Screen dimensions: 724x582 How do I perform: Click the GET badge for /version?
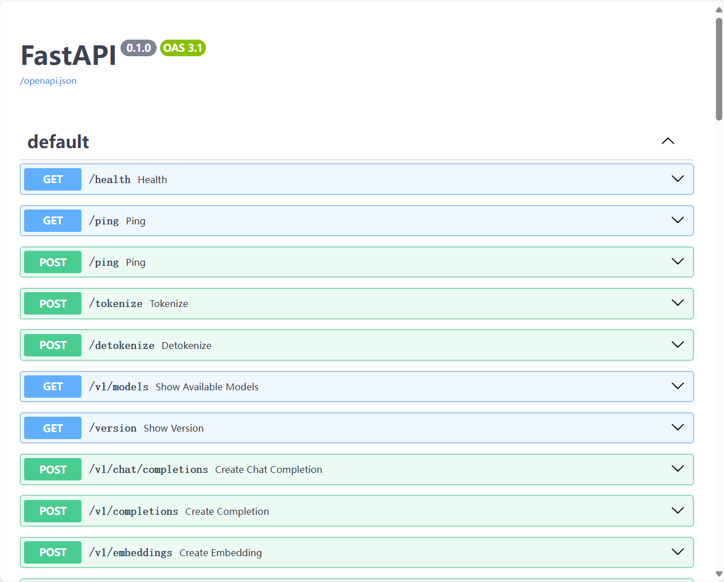[53, 428]
